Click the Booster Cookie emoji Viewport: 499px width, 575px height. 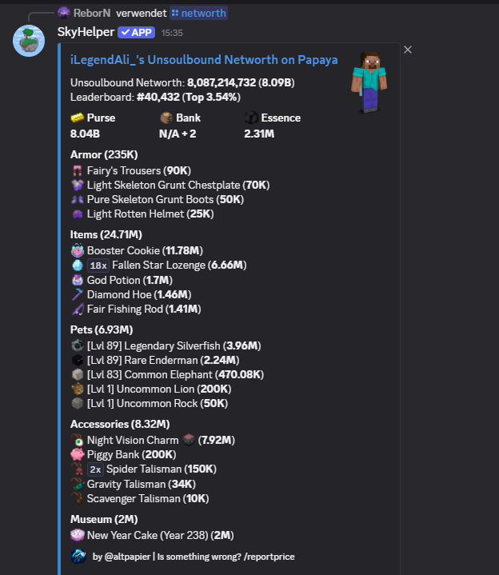coord(78,250)
